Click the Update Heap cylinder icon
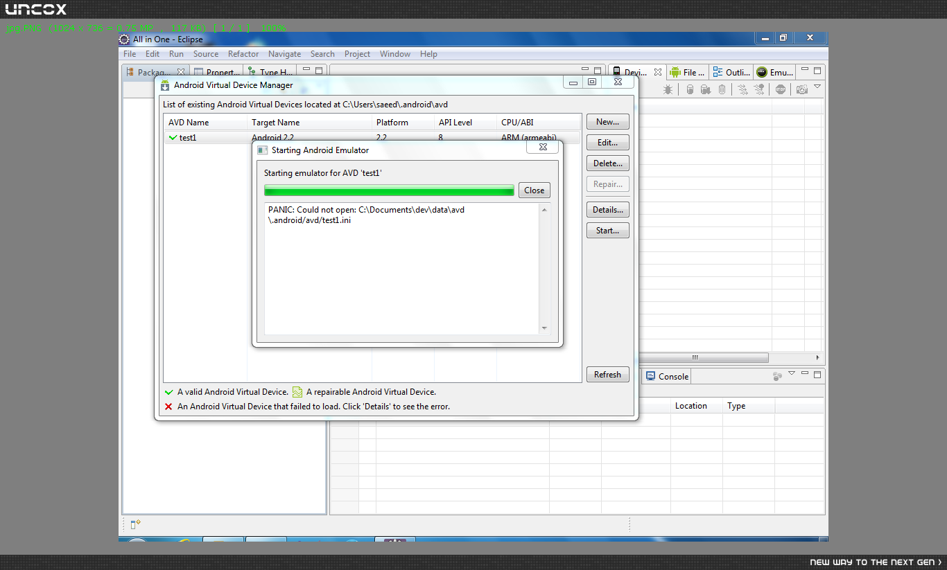Viewport: 947px width, 570px height. [690, 89]
